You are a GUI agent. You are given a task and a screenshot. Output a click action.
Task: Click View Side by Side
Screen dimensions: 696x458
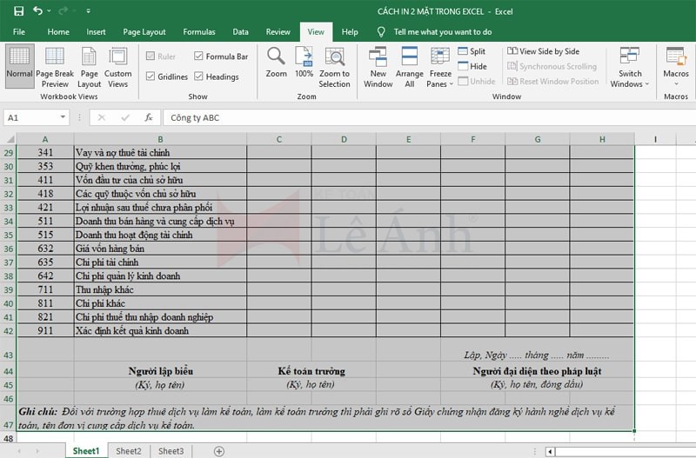click(x=543, y=51)
